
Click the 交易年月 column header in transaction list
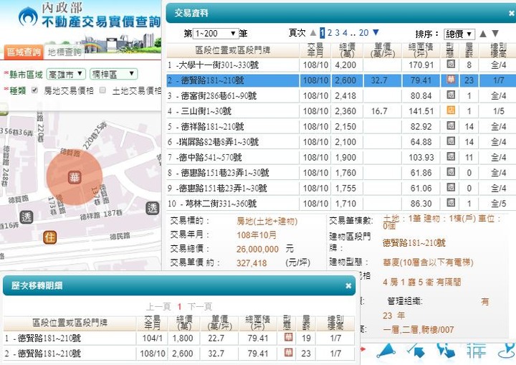(315, 50)
